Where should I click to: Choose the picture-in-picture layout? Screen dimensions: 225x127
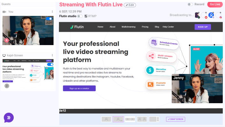point(118,119)
